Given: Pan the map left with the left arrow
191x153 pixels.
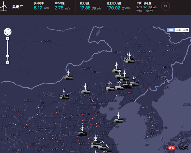Looking at the screenshot, I should (x=5, y=32).
